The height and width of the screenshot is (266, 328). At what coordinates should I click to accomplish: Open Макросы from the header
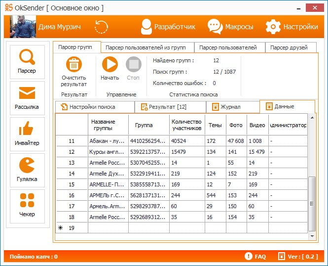[x=230, y=27]
